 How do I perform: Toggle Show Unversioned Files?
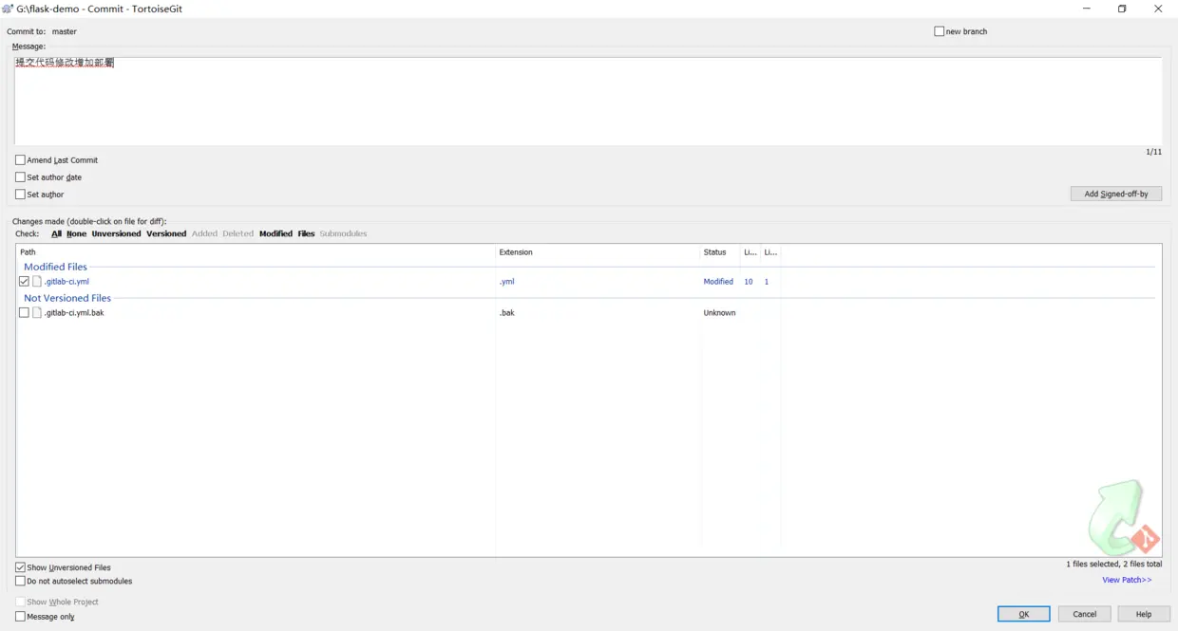pyautogui.click(x=20, y=567)
